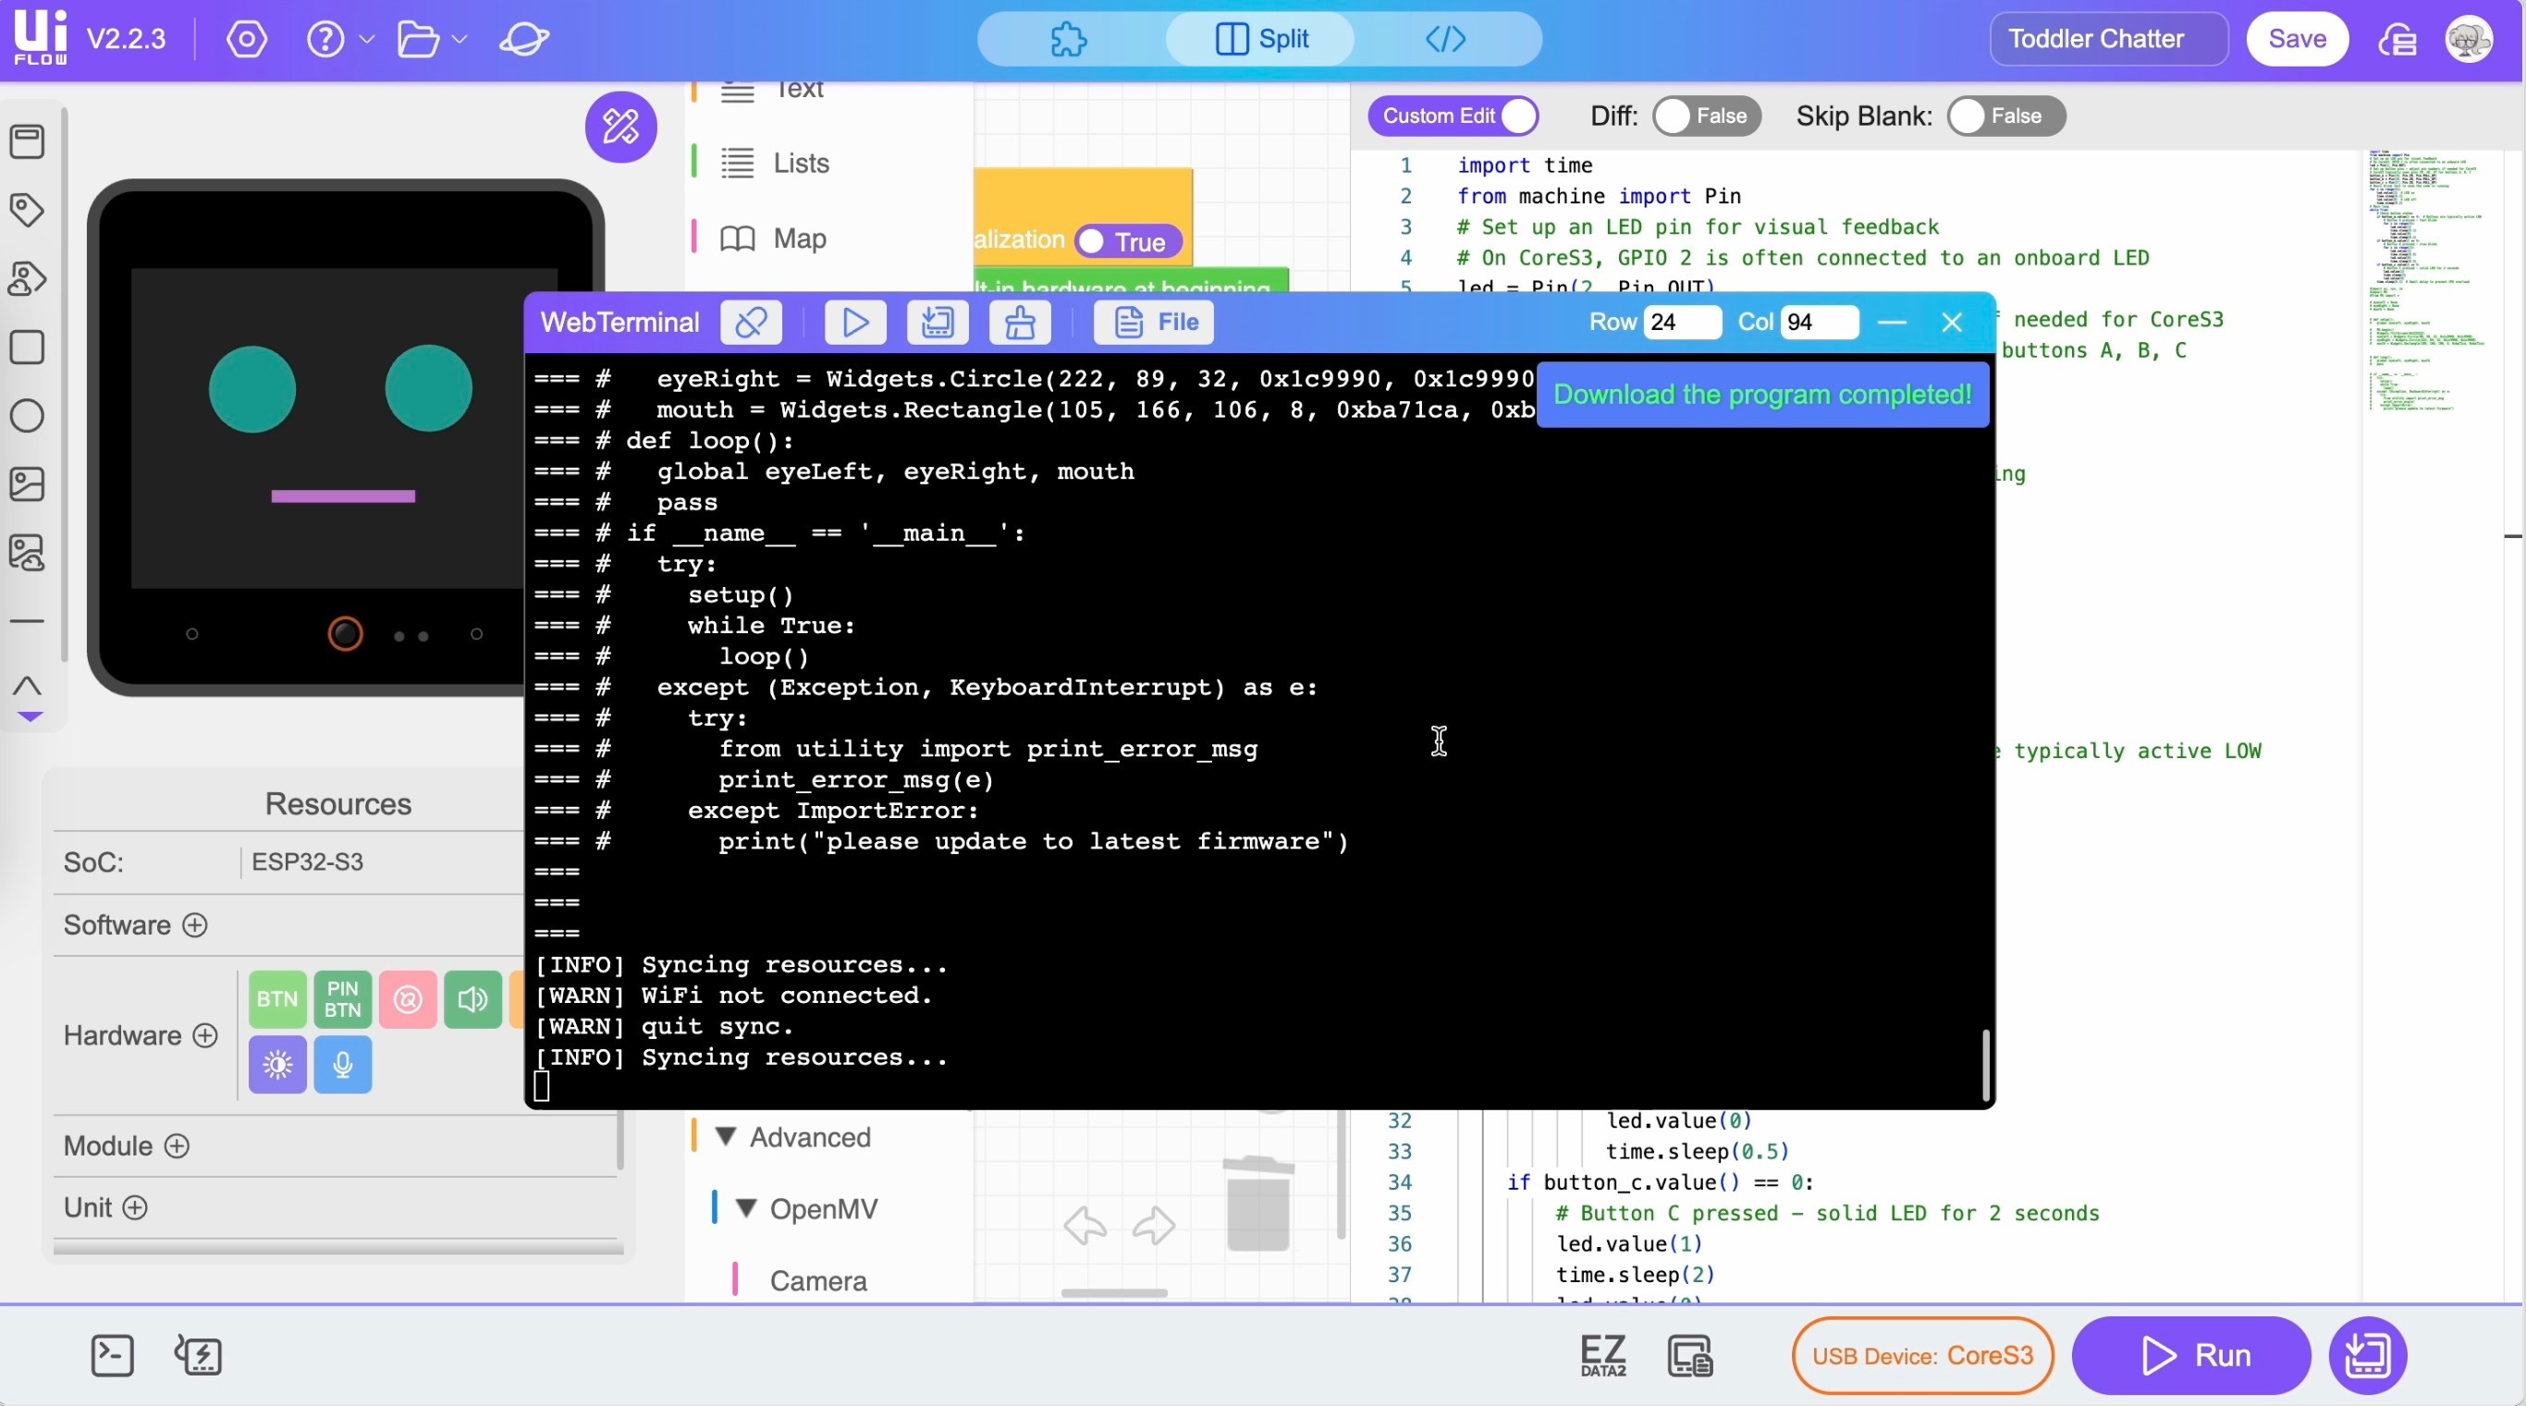The height and width of the screenshot is (1406, 2526).
Task: Collapse the OpenMV category
Action: [746, 1208]
